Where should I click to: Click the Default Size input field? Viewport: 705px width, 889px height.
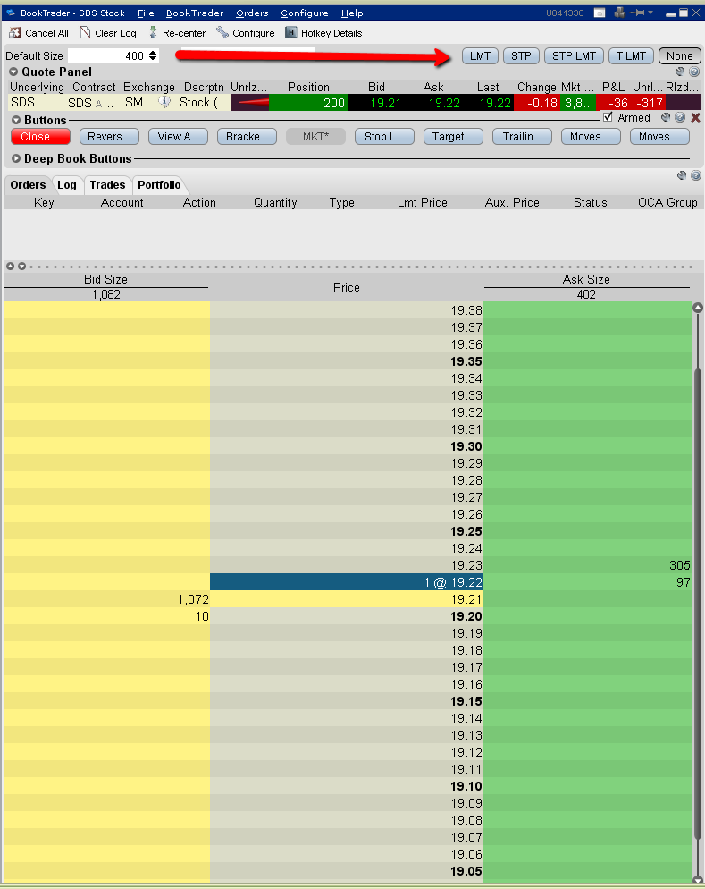tap(107, 55)
